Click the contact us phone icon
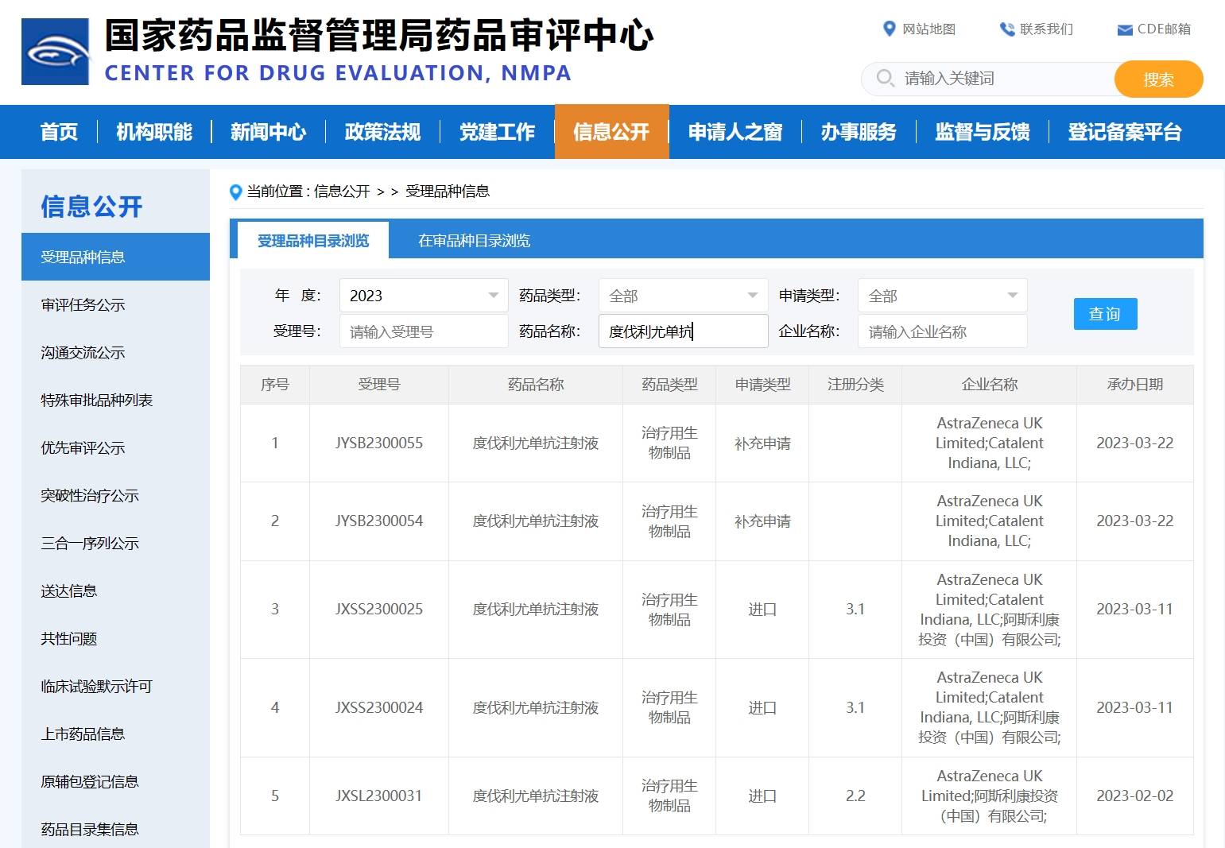The height and width of the screenshot is (848, 1225). tap(1006, 29)
